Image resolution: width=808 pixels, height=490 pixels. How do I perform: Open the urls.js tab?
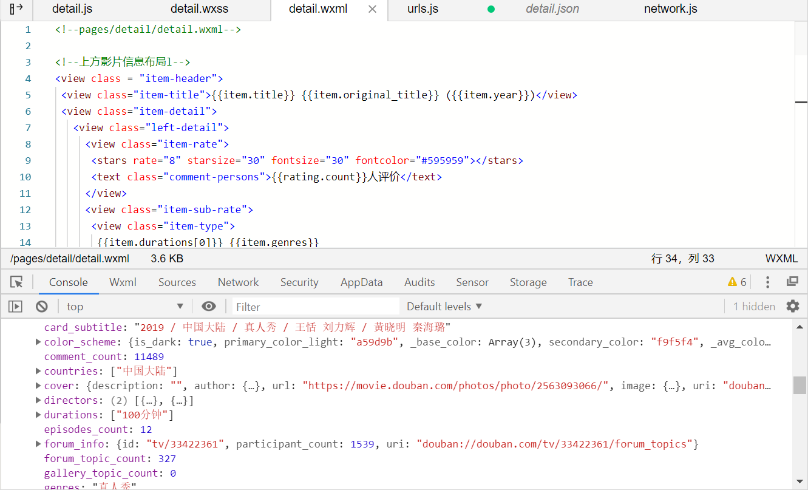[x=423, y=9]
